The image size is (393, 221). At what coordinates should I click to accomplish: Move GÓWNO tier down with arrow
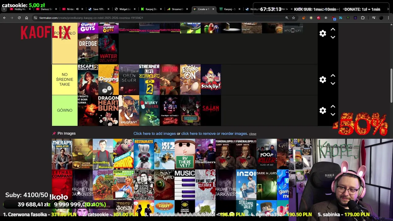tap(333, 114)
